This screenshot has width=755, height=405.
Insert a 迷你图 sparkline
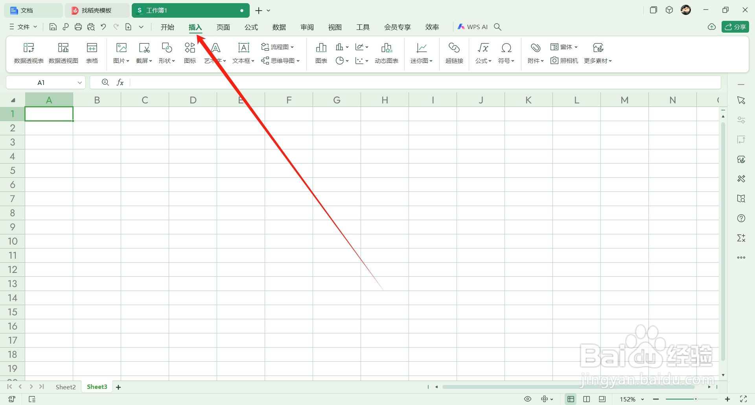tap(422, 53)
